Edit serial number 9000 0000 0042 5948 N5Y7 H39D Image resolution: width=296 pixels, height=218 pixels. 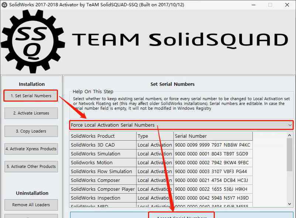pos(213,198)
